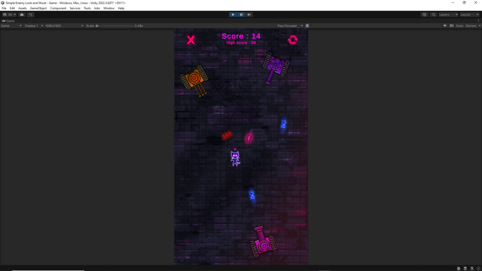Toggle VSync in the Game view toolbar
Viewport: 482px width, 271px height.
pos(451,25)
